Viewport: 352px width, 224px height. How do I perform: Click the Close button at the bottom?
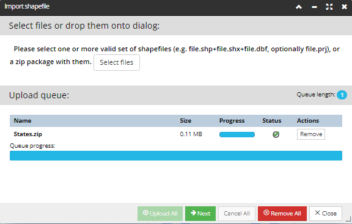[x=326, y=214]
